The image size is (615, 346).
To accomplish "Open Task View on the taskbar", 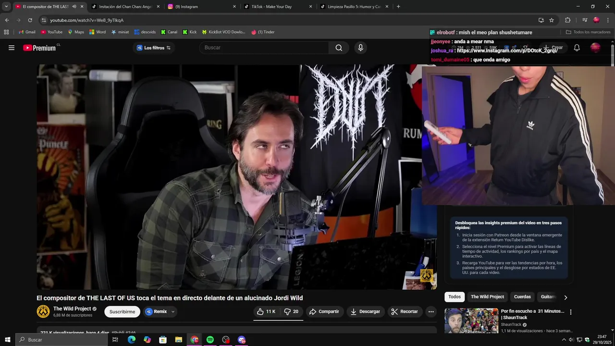I will [x=115, y=340].
